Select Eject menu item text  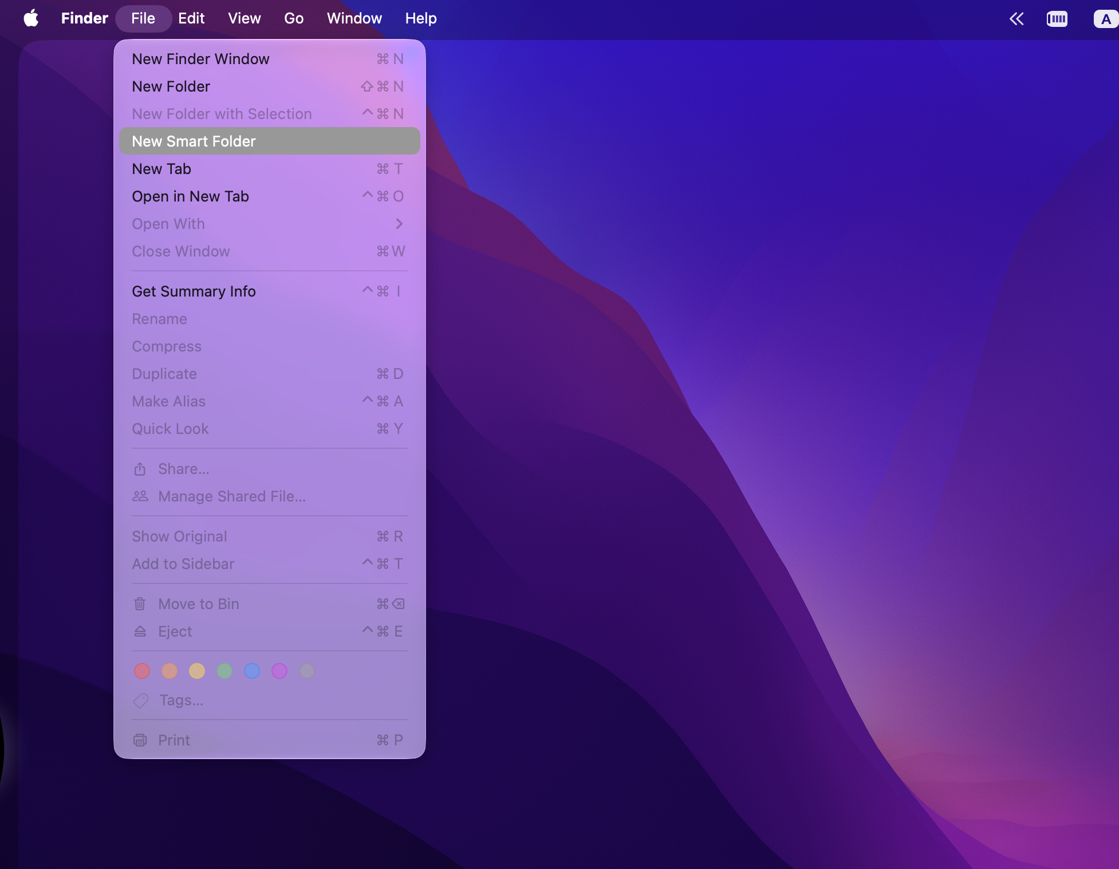[175, 631]
